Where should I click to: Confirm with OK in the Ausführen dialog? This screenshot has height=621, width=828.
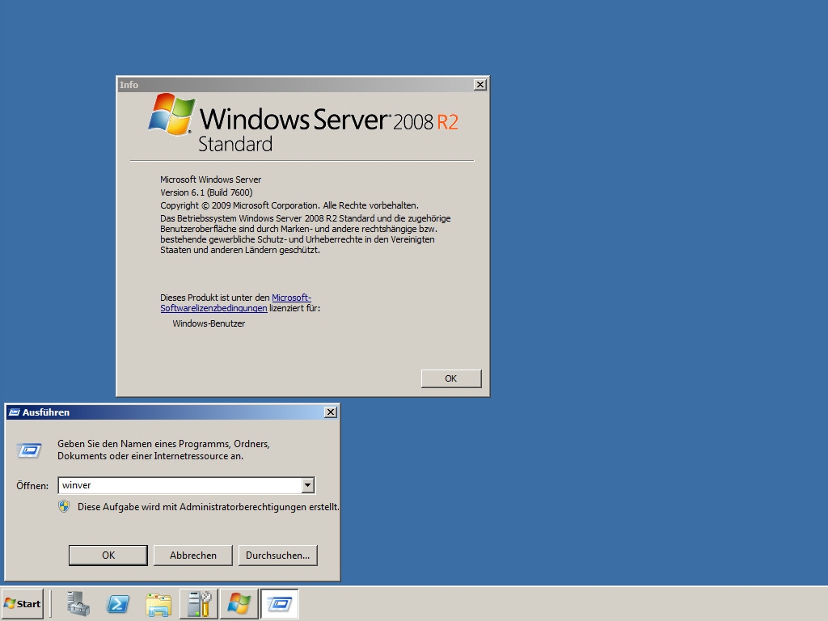[x=108, y=556]
